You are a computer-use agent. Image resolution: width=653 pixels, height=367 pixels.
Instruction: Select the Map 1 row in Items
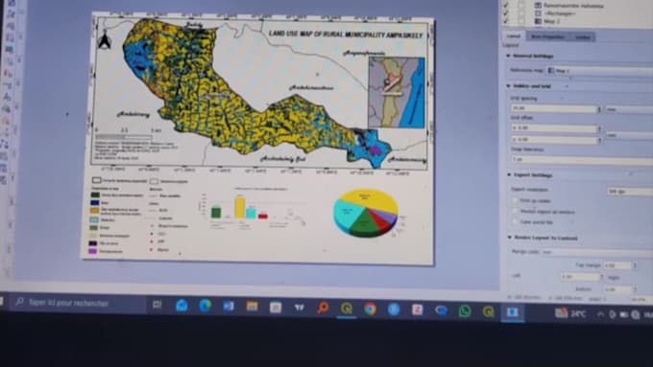click(577, 21)
